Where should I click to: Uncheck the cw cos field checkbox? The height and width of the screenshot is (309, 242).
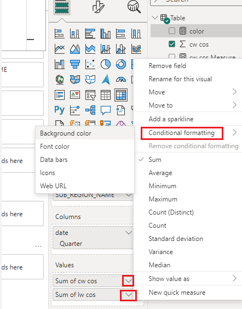point(172,44)
